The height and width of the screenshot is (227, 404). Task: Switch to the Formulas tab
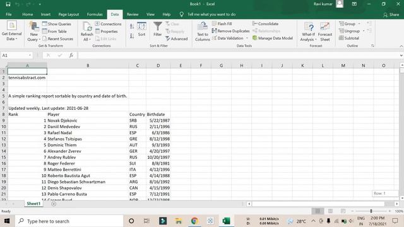(95, 15)
